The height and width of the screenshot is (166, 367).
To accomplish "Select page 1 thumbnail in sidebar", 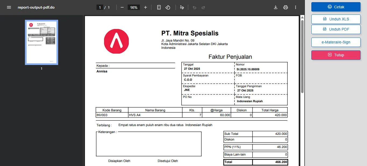I will click(41, 42).
